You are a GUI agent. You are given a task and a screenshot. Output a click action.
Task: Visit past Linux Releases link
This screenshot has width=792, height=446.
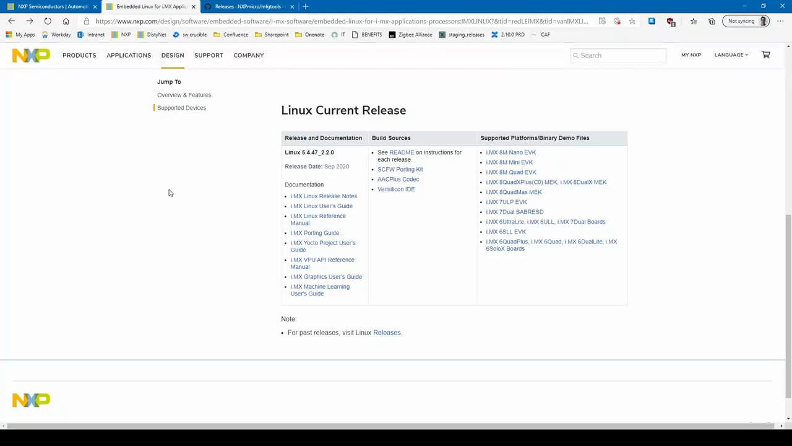coord(387,333)
